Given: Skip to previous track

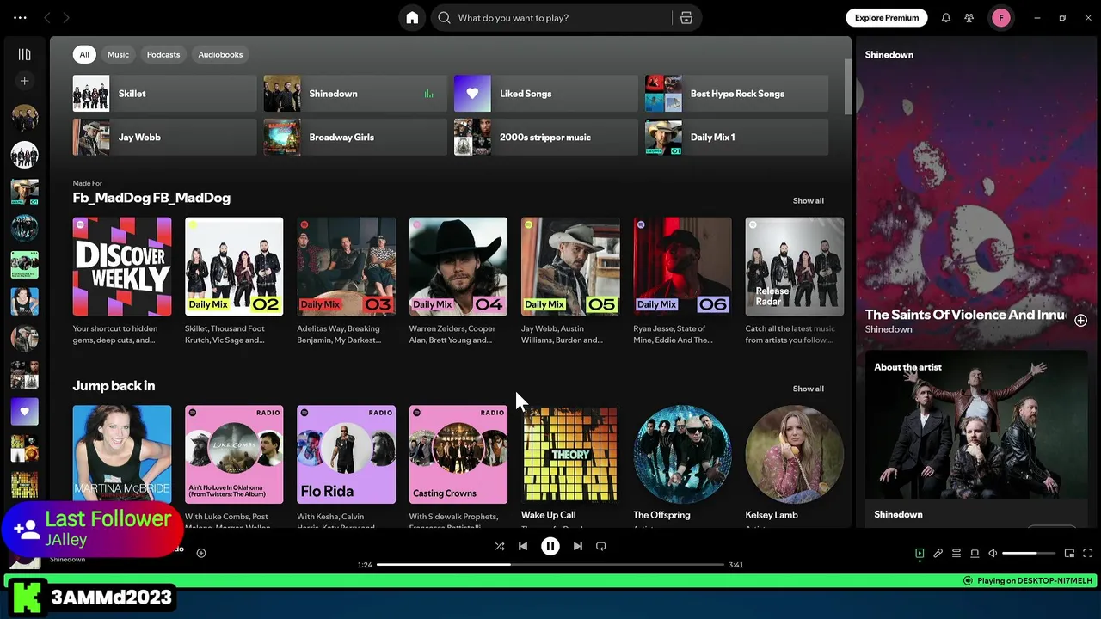Looking at the screenshot, I should [523, 546].
